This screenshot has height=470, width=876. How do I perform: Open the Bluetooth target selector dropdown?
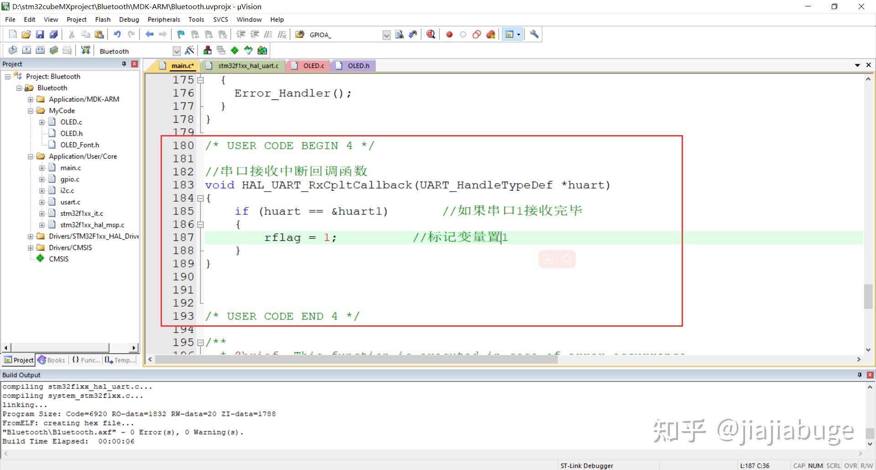(177, 51)
